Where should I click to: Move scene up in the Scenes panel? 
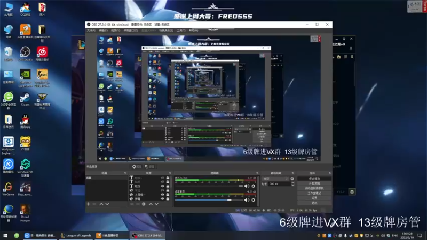101,204
